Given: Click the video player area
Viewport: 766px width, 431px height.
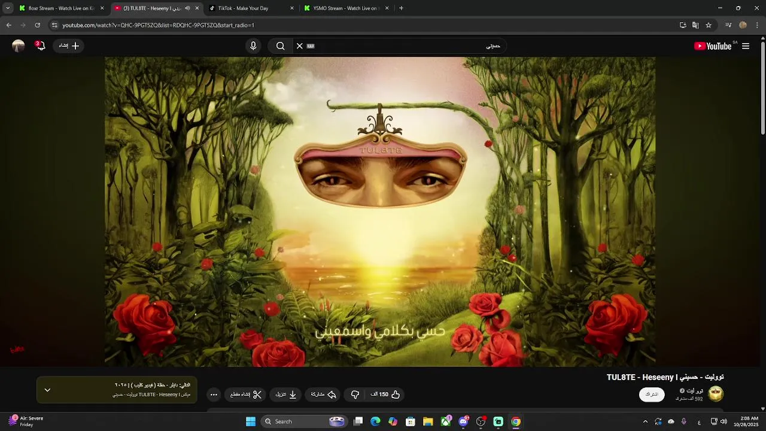Looking at the screenshot, I should point(380,212).
